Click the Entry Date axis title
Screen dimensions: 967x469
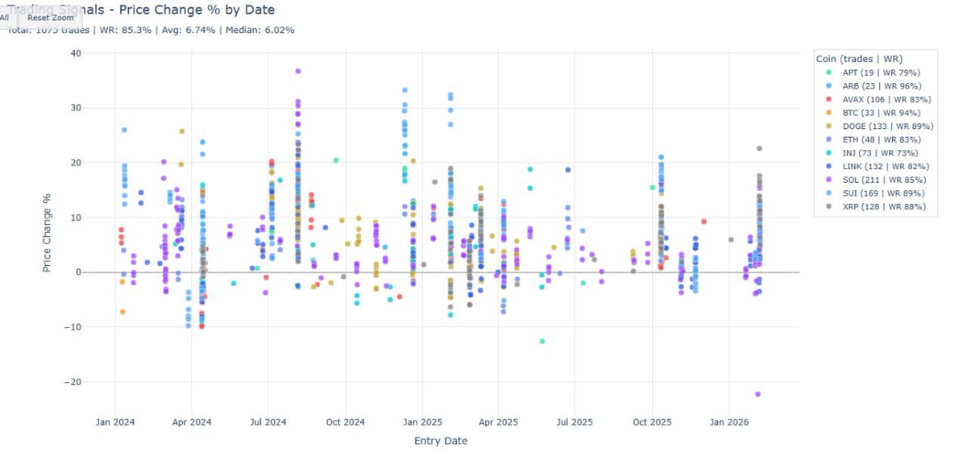pos(441,441)
